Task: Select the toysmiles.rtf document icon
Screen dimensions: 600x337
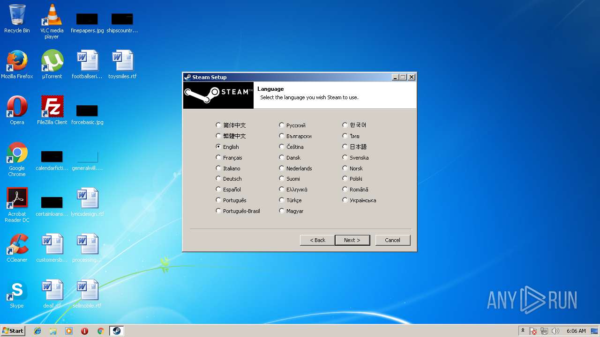Action: [122, 65]
